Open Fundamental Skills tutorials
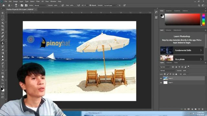207x116 pixels. pos(182,50)
